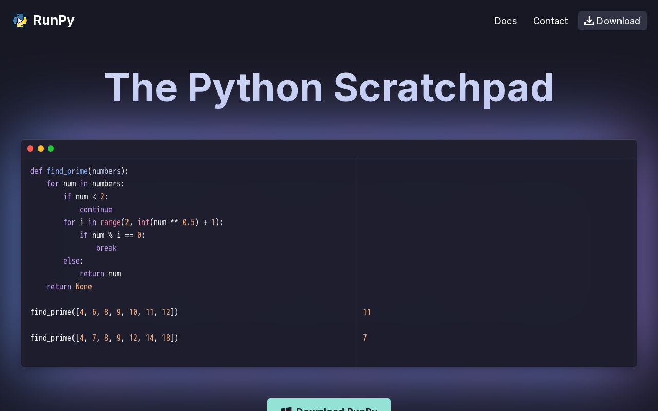Image resolution: width=658 pixels, height=411 pixels.
Task: Click the RunPy brand name text
Action: coord(53,21)
